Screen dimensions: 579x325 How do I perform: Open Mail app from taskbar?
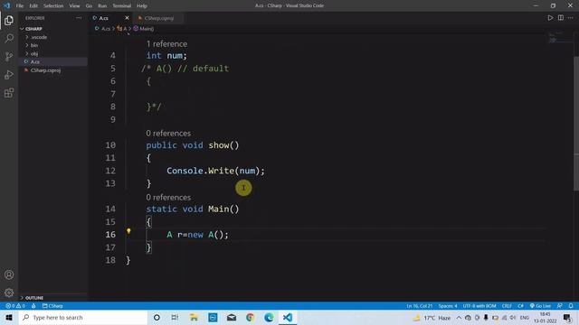232,317
